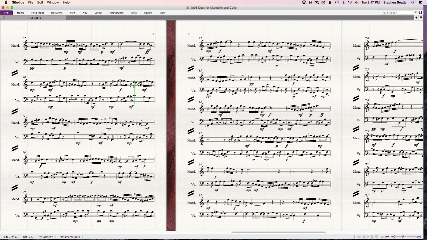Open the Time Machine menu icon

pyautogui.click(x=337, y=2)
